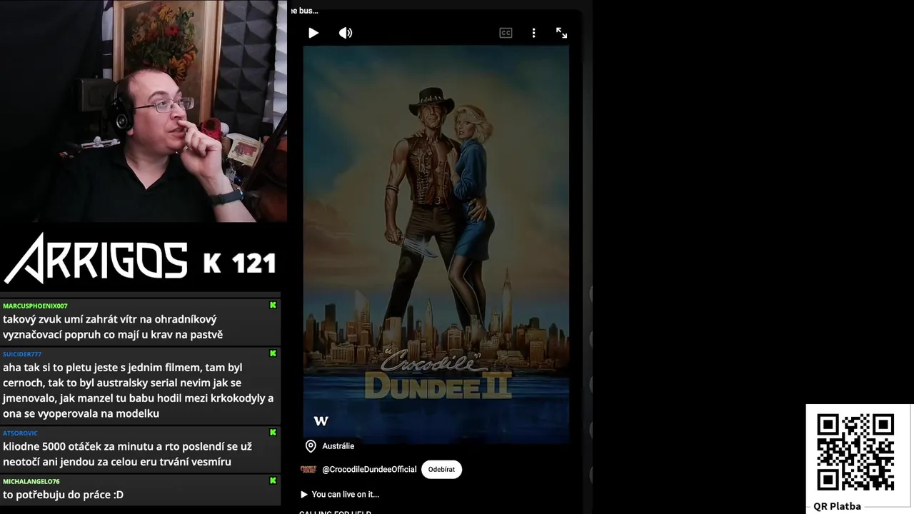Click username MICHALANGELO76 in chat
914x514 pixels.
(x=31, y=481)
